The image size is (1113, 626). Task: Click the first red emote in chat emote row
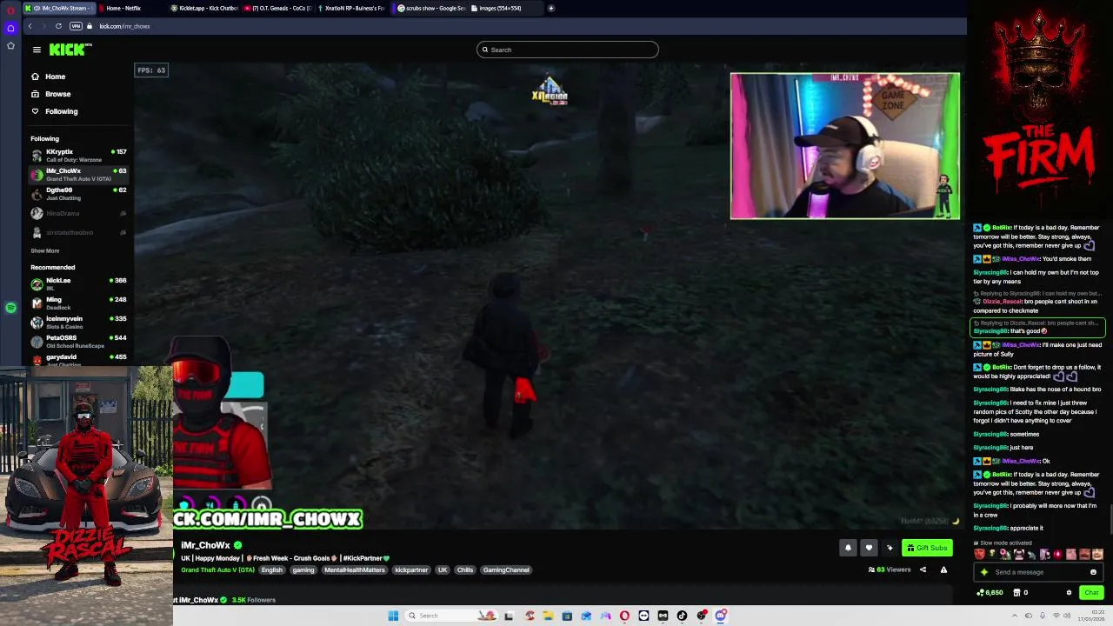pyautogui.click(x=981, y=555)
